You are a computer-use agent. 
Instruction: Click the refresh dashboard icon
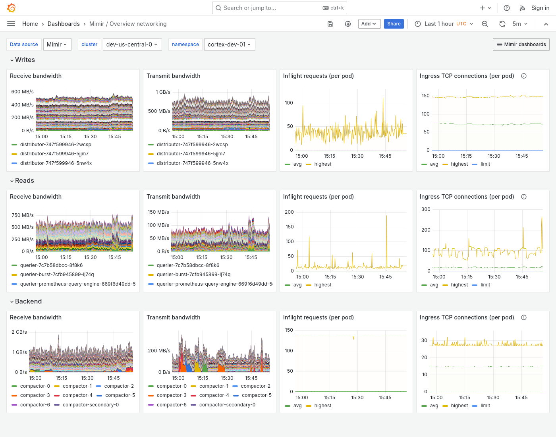coord(502,24)
